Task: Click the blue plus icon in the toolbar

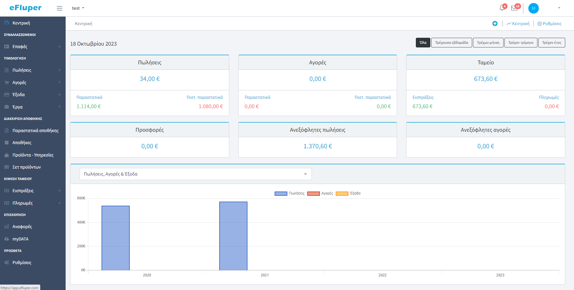Action: (x=495, y=23)
